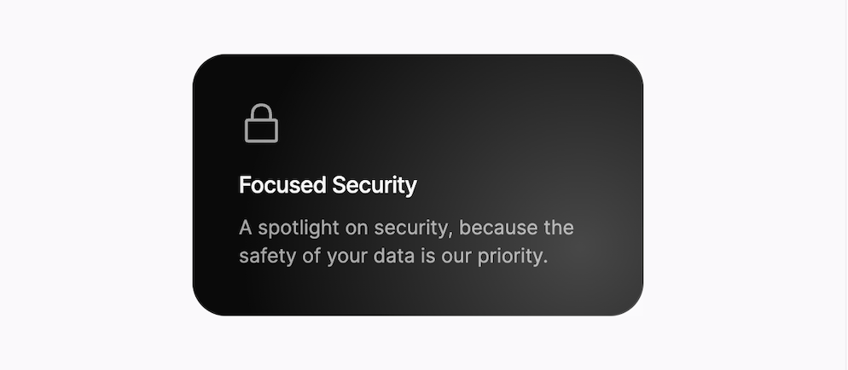Click the word "spotlight" in the description
The image size is (848, 370).
click(299, 228)
